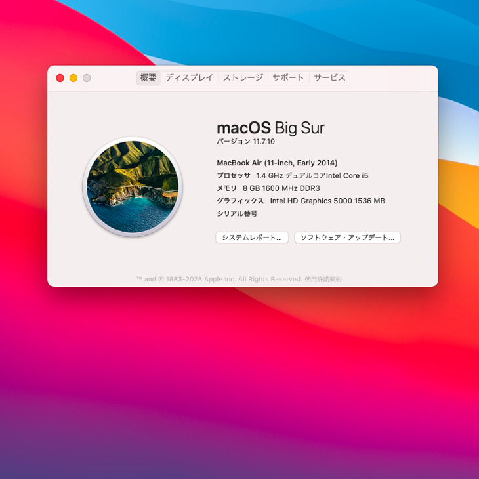Click the シリアル番号 label
479x479 pixels.
[237, 213]
